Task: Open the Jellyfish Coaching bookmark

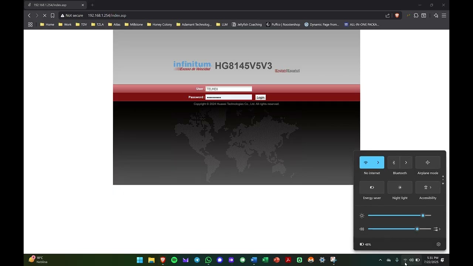Action: point(247,24)
